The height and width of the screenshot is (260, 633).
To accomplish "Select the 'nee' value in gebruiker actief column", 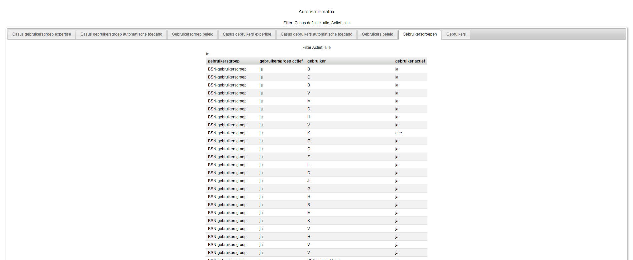I will (398, 133).
